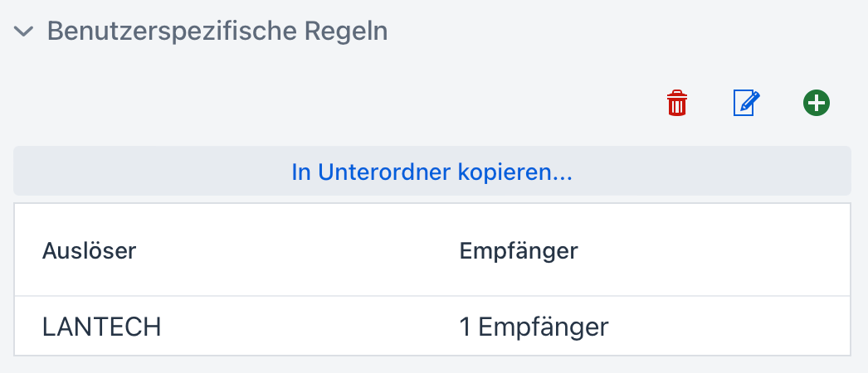Copy rules into subfolders via the blue link
The height and width of the screenshot is (373, 868).
point(432,172)
